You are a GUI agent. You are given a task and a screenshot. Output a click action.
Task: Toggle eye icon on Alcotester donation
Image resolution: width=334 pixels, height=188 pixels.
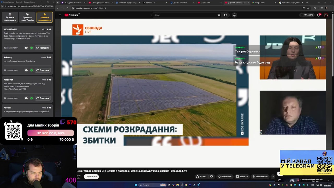pyautogui.click(x=26, y=98)
